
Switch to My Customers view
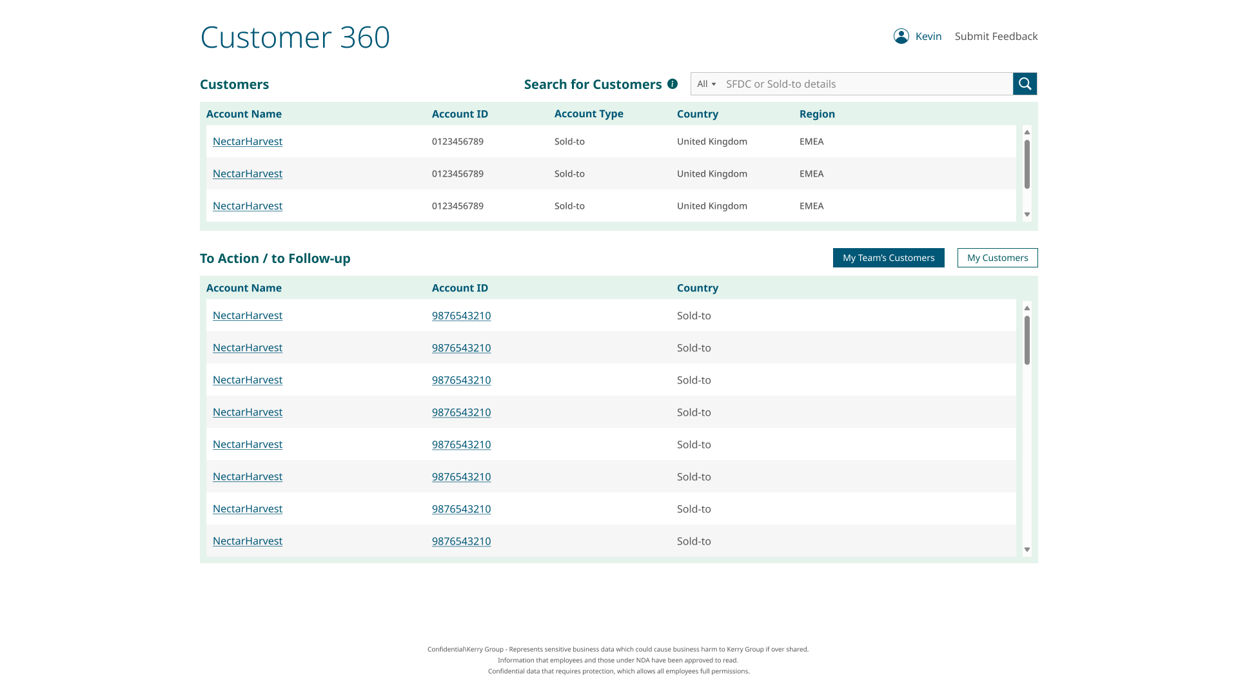click(997, 258)
